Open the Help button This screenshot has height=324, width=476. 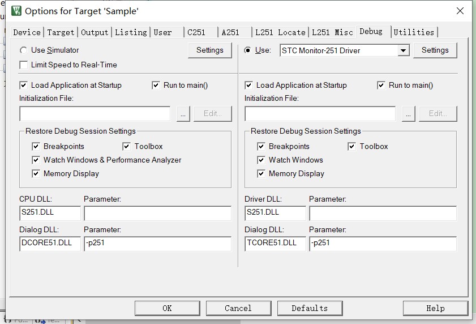(x=435, y=308)
